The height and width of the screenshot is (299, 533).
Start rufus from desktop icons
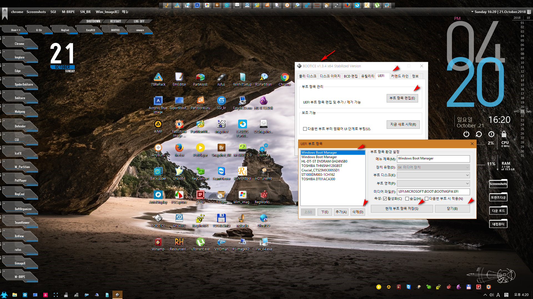(221, 79)
